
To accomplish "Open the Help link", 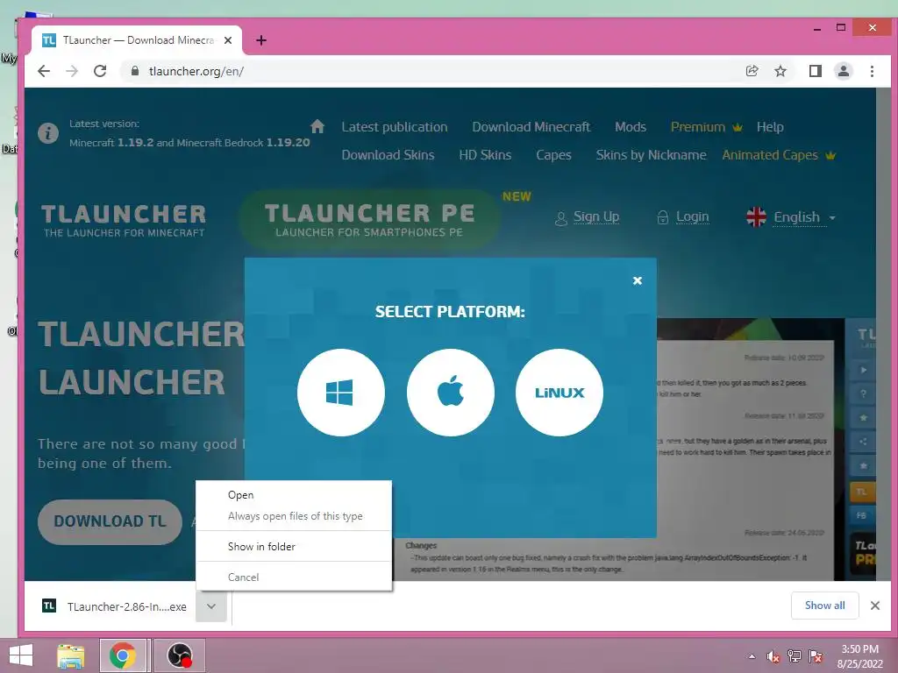I will pyautogui.click(x=770, y=127).
